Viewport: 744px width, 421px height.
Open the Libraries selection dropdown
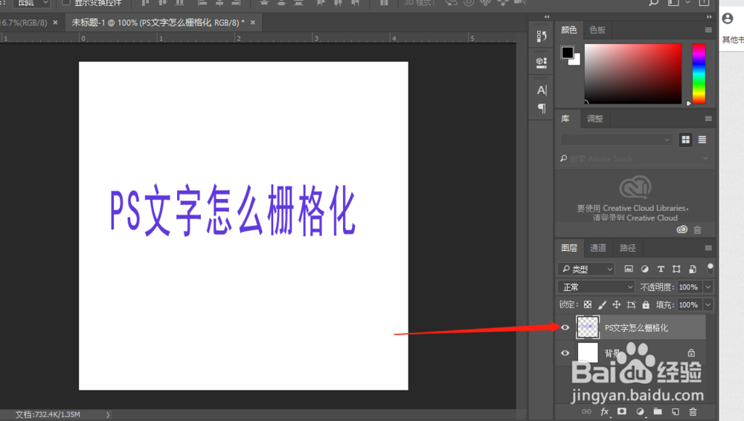[616, 140]
